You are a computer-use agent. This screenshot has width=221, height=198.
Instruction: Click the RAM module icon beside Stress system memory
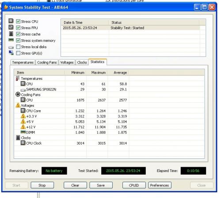(x=11, y=40)
